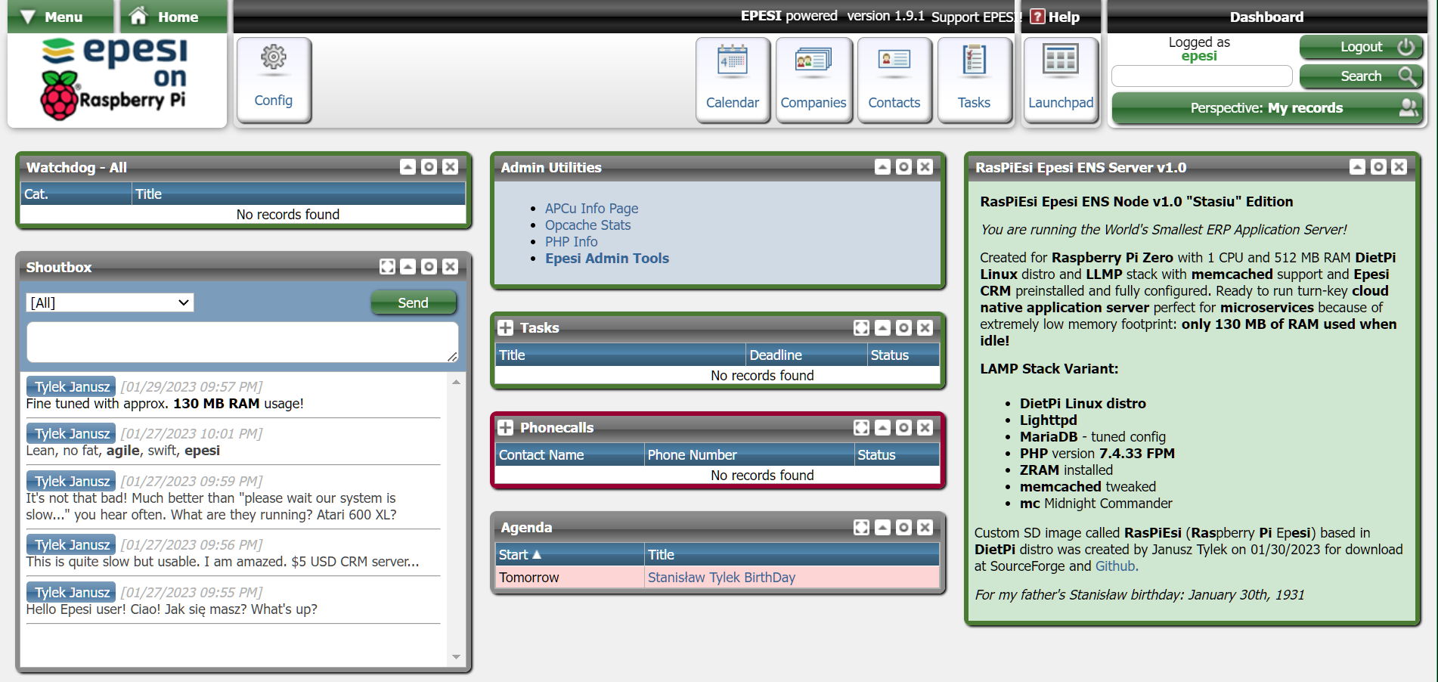The height and width of the screenshot is (682, 1438).
Task: Click the Dashboard title label
Action: pos(1266,17)
